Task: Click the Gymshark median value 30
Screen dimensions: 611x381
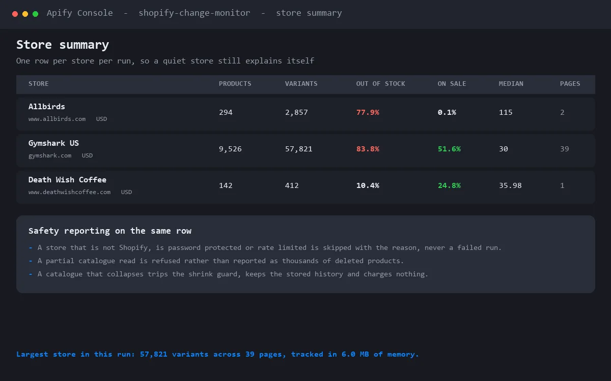Action: (x=504, y=149)
